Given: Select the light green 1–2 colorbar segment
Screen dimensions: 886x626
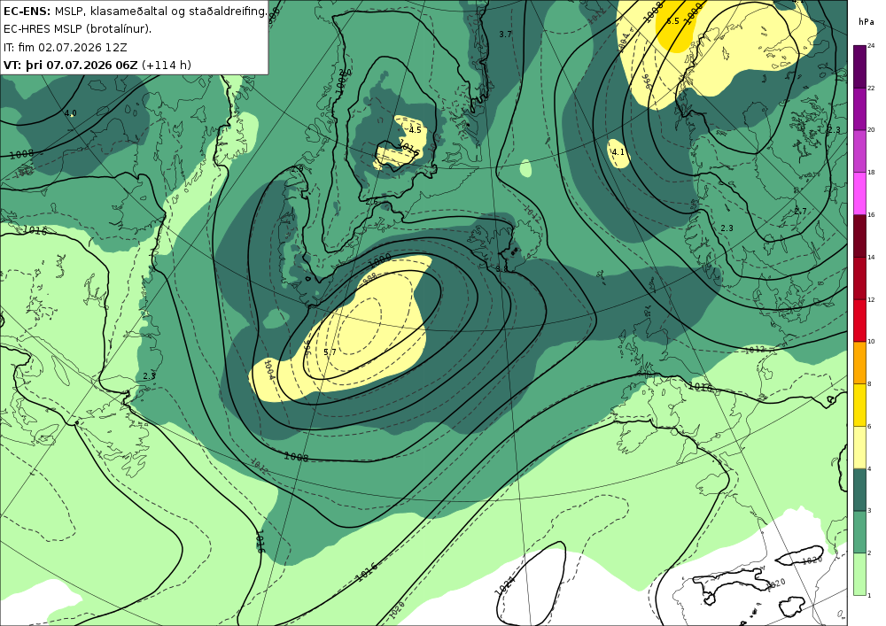Looking at the screenshot, I should pos(859,574).
